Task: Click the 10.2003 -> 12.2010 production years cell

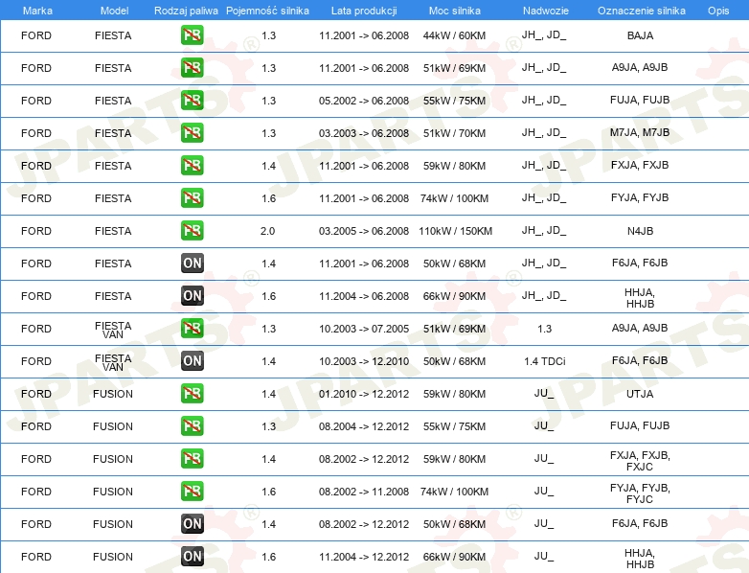Action: [x=364, y=361]
